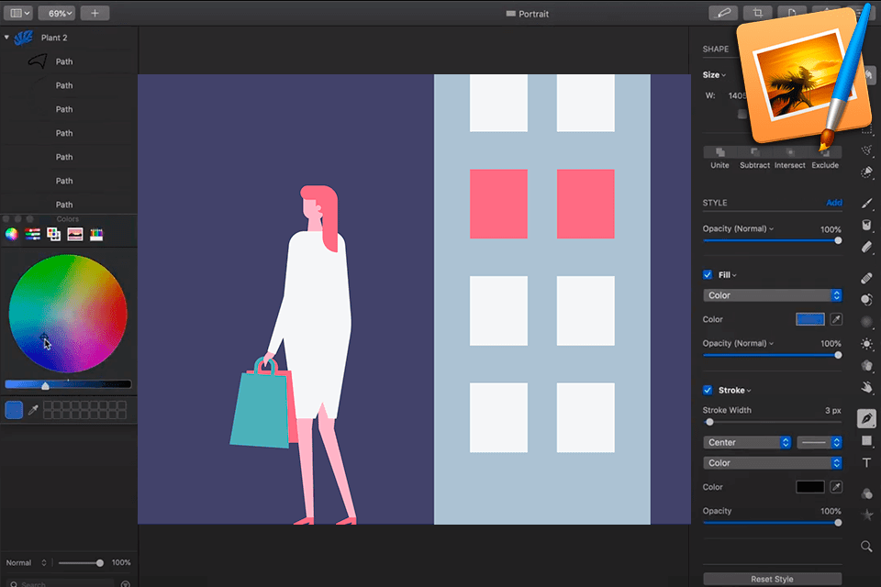Click the Unite shapes icon
Screen dimensions: 881x587
[x=719, y=152]
